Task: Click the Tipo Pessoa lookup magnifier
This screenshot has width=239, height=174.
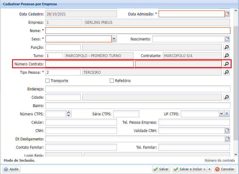Action: click(227, 72)
